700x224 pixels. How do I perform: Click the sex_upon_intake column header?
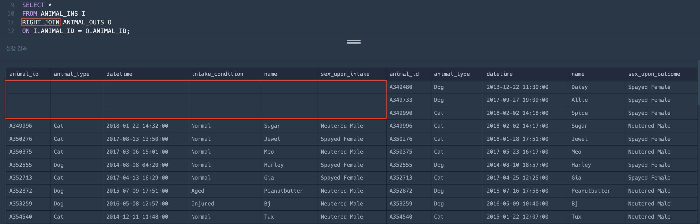pos(345,74)
